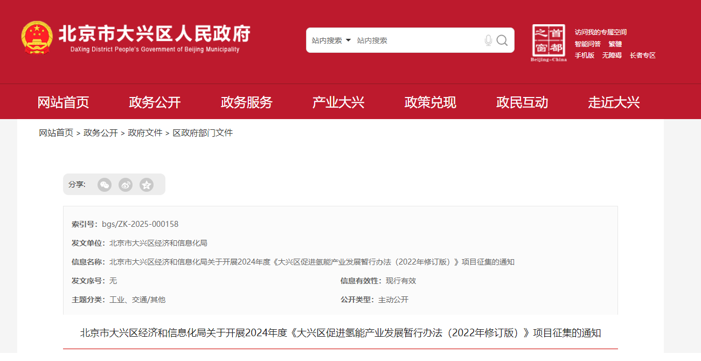Click the 政府文件 breadcrumb link
The image size is (701, 361).
click(145, 133)
